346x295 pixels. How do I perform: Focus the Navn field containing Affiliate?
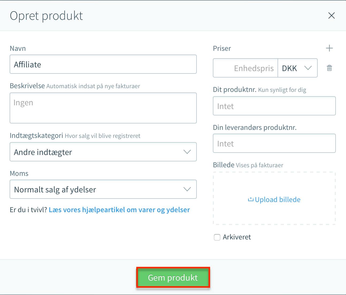[x=103, y=64]
